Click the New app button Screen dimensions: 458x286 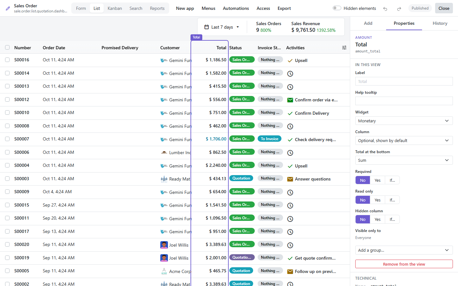click(185, 8)
